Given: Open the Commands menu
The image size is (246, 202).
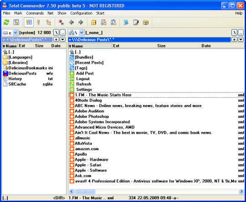Looking at the screenshot, I should coord(35,13).
